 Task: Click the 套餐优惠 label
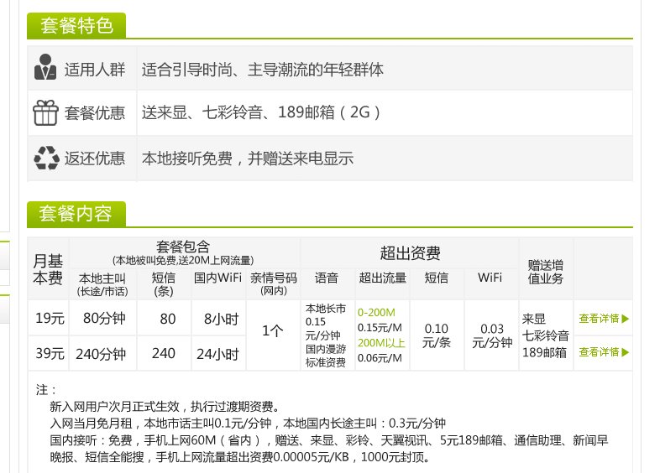95,112
